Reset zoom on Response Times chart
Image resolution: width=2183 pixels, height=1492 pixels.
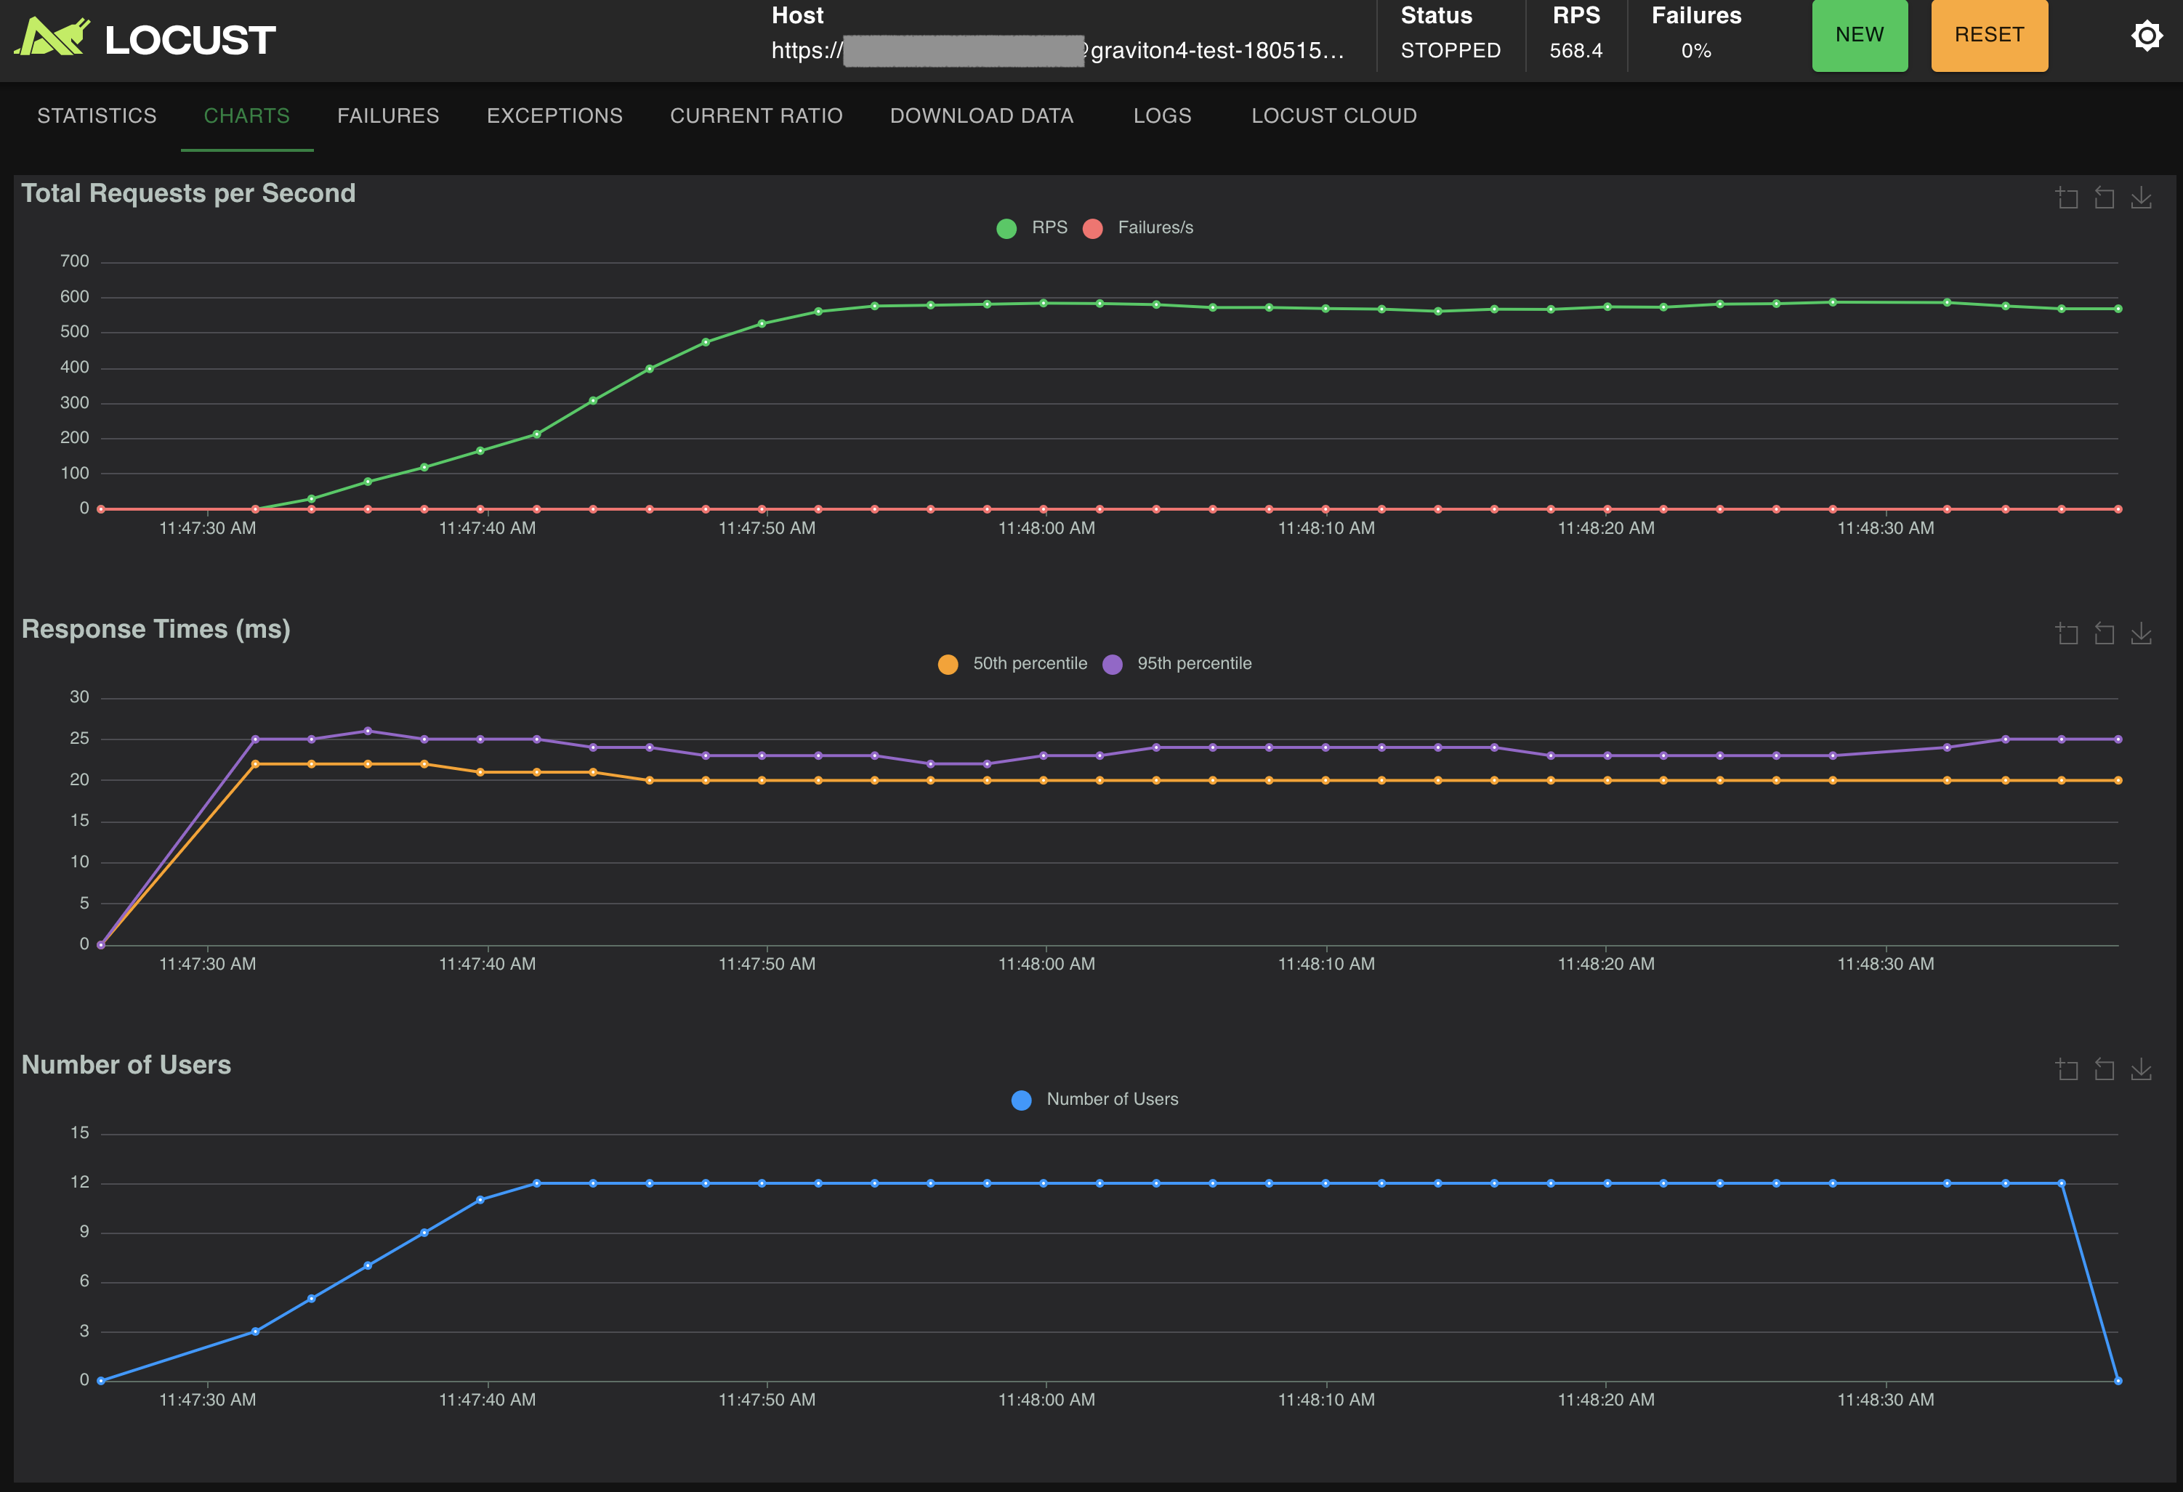2104,633
